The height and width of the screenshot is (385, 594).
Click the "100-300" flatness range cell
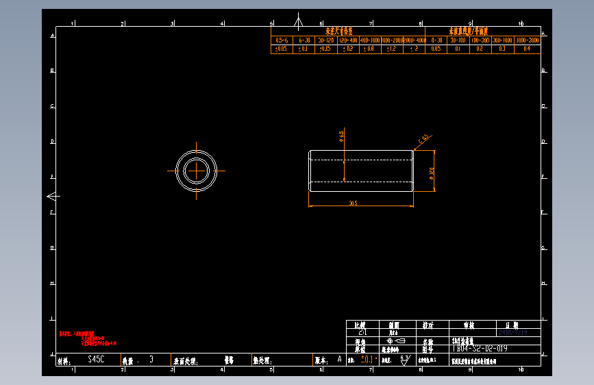click(x=480, y=40)
